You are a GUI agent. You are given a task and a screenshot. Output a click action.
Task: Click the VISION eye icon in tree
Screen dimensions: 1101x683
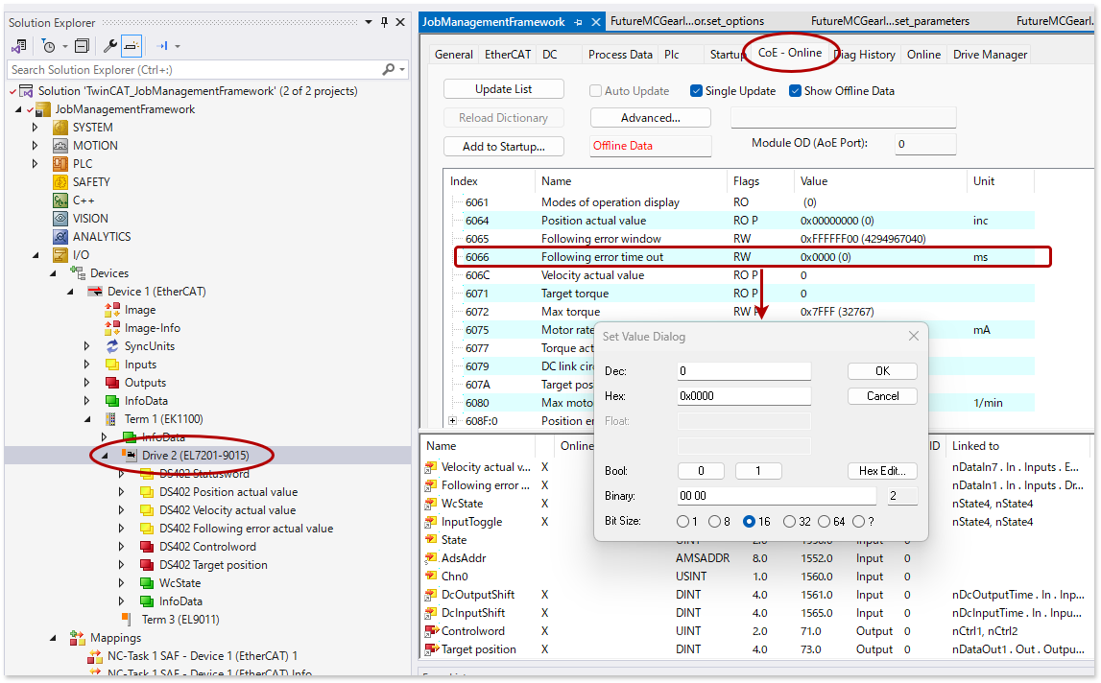tap(61, 219)
